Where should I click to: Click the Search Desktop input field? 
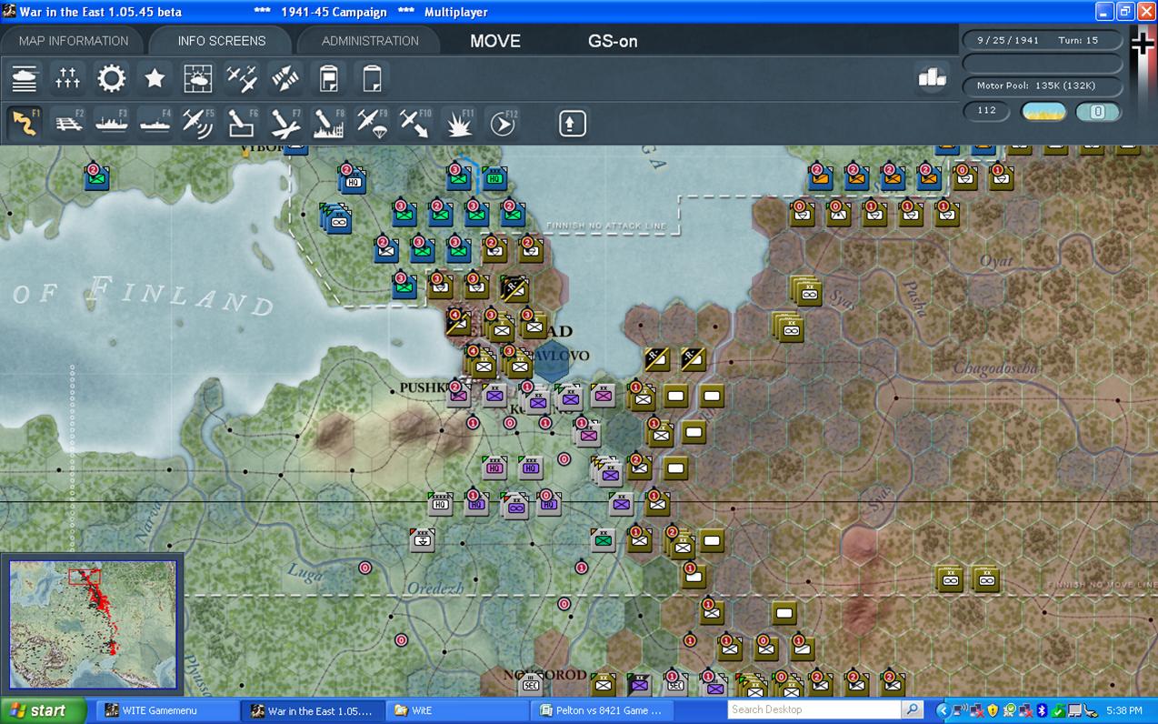point(814,709)
